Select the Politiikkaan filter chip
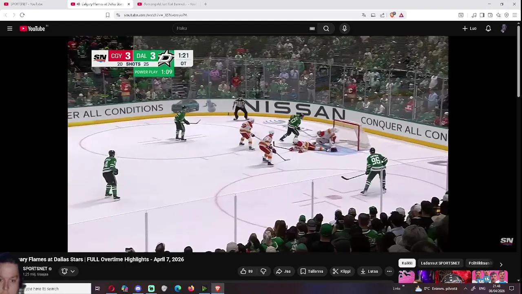The image size is (522, 294). click(x=480, y=263)
